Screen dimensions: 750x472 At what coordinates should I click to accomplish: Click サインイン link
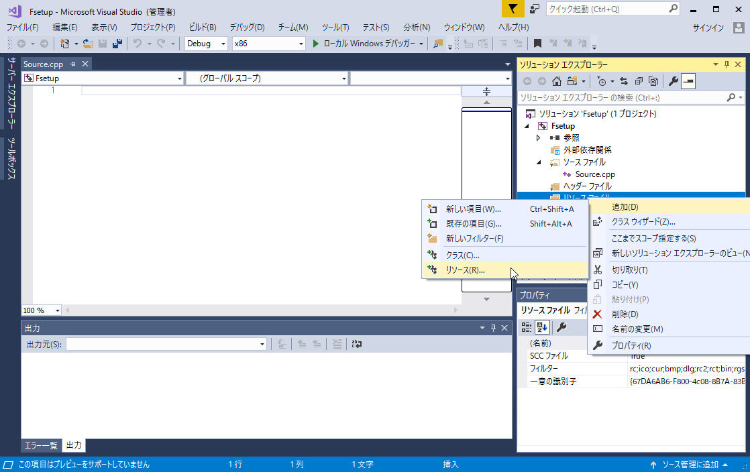708,27
